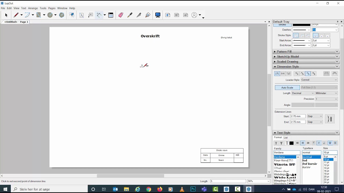Choose 'fed kursiv' typeface
This screenshot has width=344, height=193.
(310, 164)
